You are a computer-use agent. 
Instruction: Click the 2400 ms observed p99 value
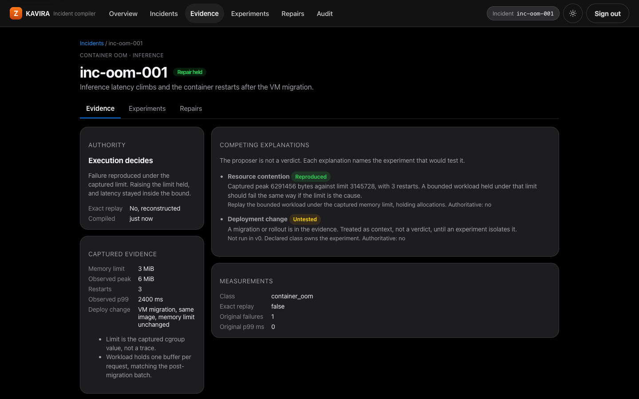click(150, 299)
